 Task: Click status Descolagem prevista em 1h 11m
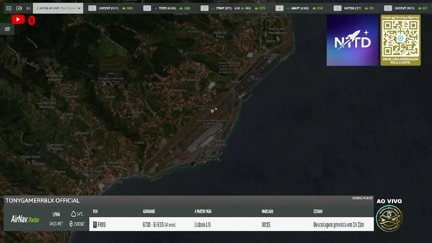click(339, 225)
